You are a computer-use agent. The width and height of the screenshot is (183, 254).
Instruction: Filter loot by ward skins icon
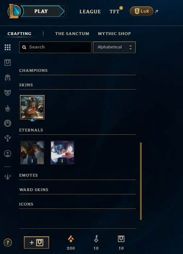8,138
